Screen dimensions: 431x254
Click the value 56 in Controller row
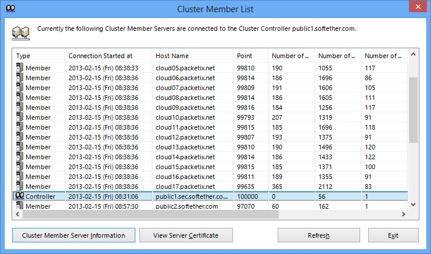pyautogui.click(x=322, y=196)
